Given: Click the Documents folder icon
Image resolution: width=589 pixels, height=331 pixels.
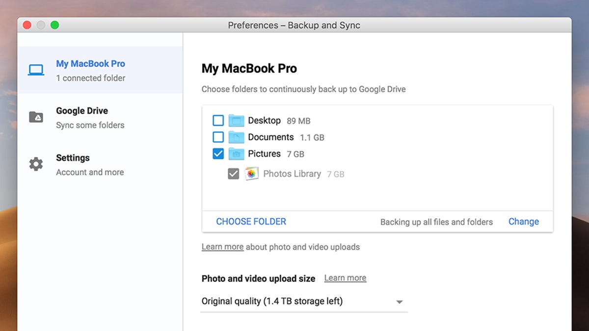Looking at the screenshot, I should (237, 137).
